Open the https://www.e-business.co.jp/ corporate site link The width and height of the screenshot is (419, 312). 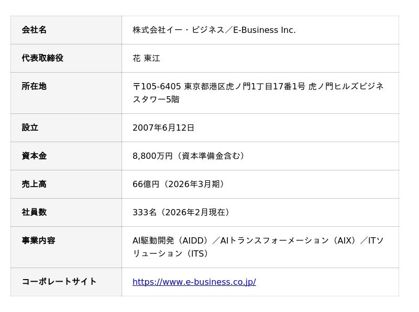(x=194, y=282)
